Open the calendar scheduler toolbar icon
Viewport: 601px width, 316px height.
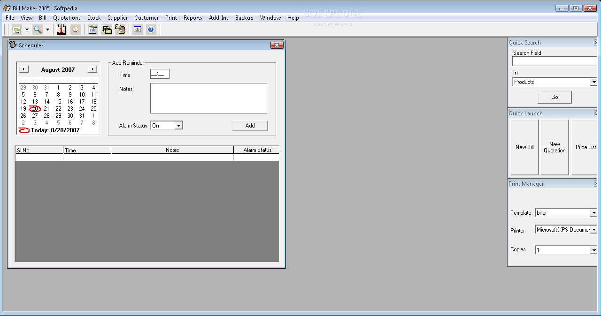(62, 30)
